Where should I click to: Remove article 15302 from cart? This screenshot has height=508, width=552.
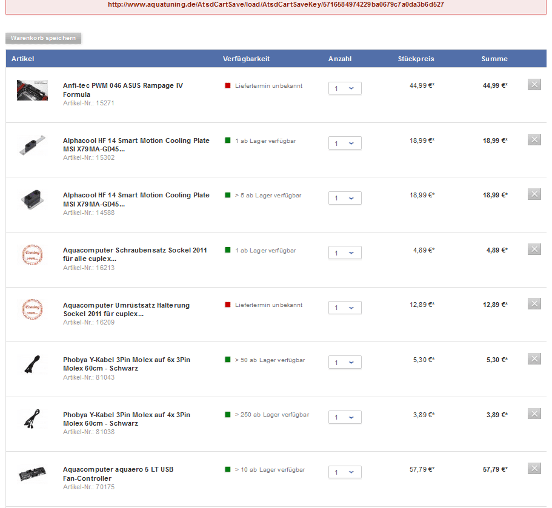[534, 140]
